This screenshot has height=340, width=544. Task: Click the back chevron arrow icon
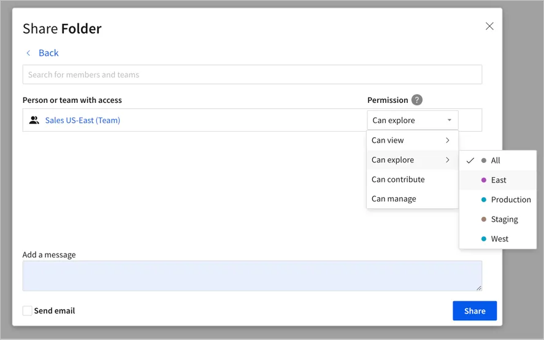[28, 53]
